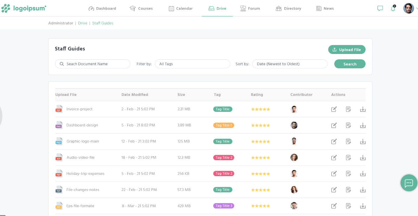The width and height of the screenshot is (418, 216).
Task: Go to the Courses tab
Action: [141, 9]
